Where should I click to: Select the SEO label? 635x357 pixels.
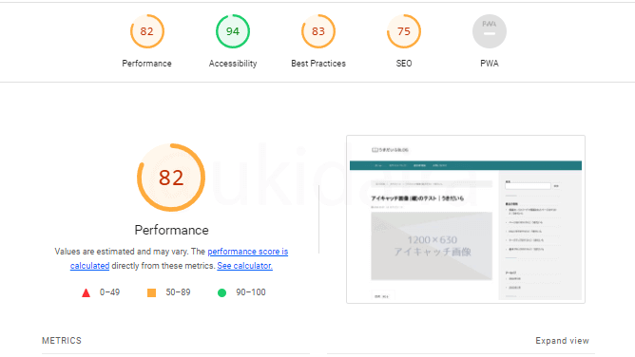404,64
